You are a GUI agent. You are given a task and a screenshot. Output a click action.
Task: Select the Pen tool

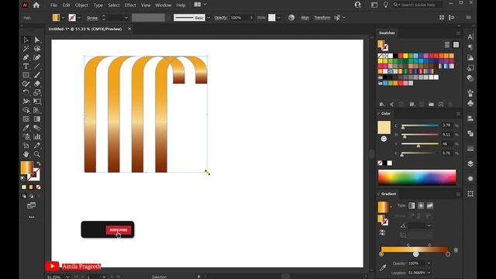tap(26, 57)
